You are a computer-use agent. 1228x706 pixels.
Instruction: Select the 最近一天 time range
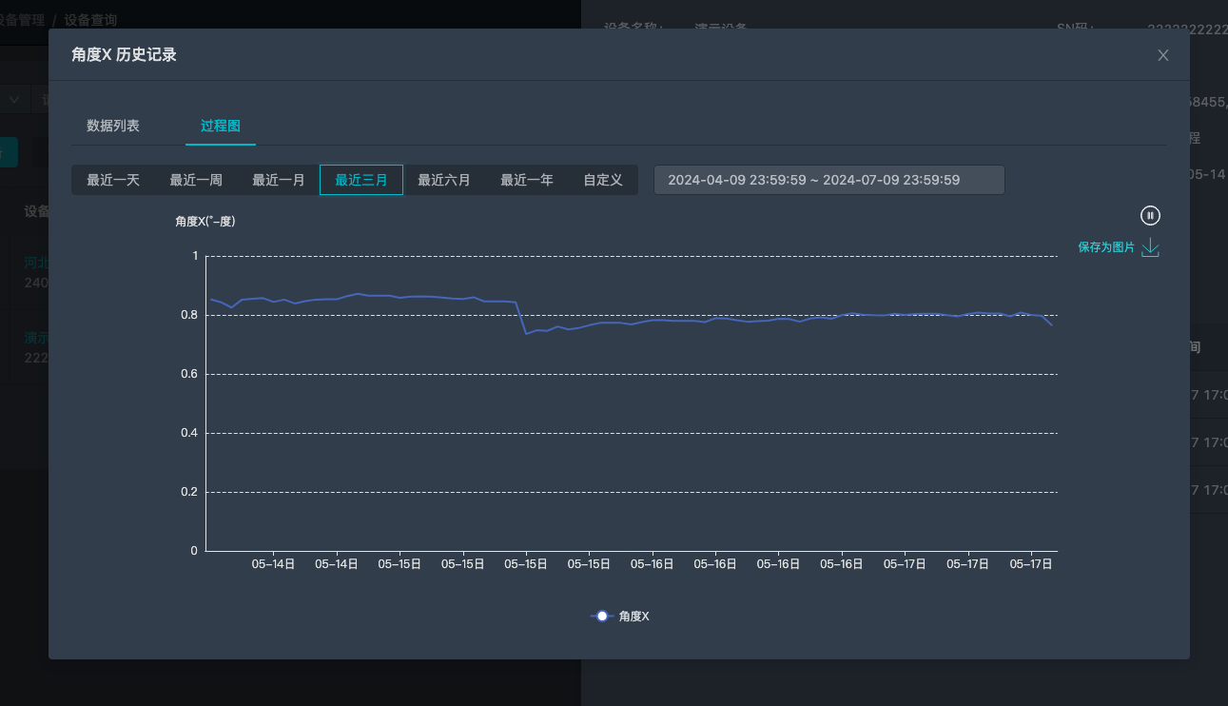[x=114, y=179]
